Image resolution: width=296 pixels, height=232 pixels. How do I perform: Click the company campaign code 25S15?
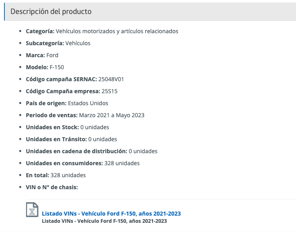(109, 91)
